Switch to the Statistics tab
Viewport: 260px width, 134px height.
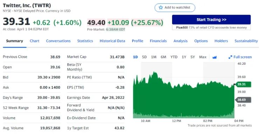(x=85, y=41)
